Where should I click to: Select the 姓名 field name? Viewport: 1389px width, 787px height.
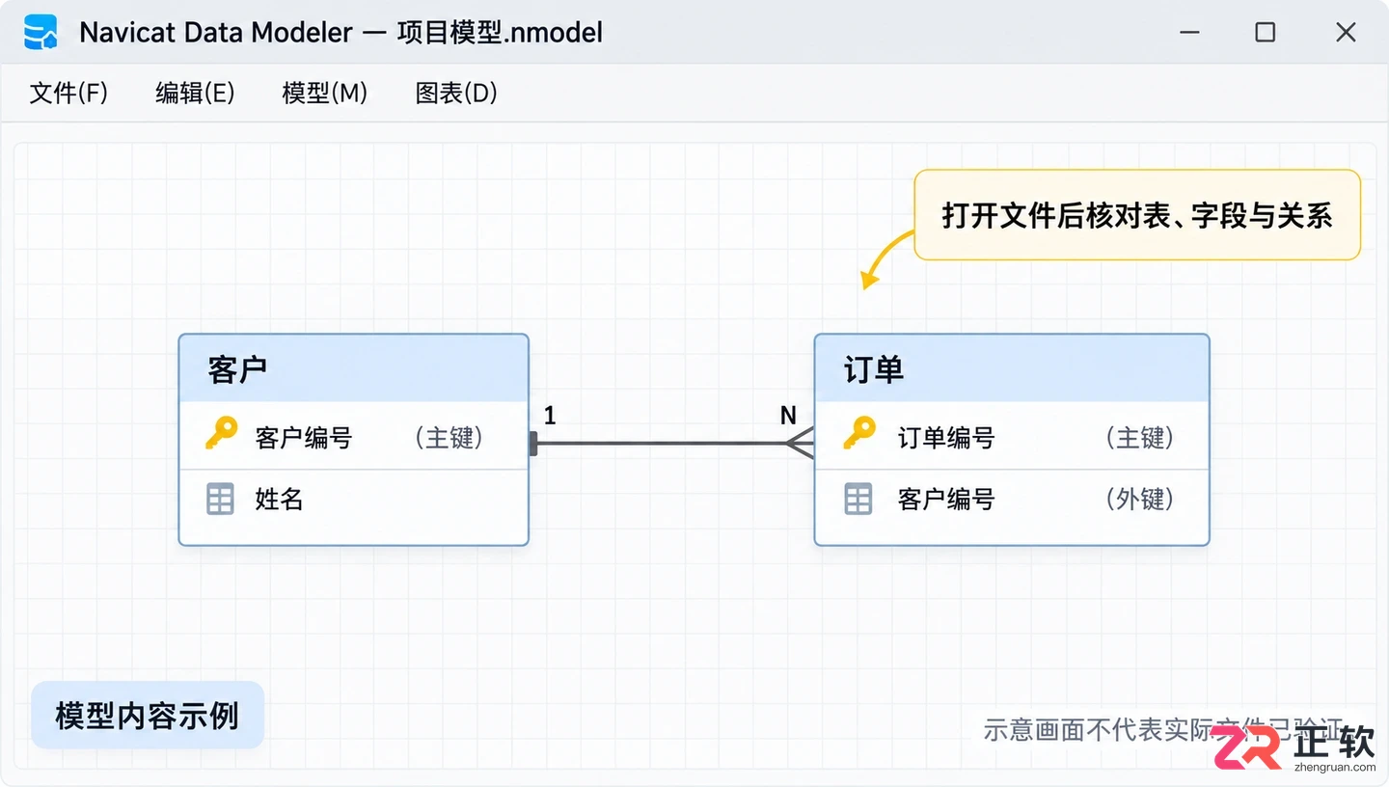(x=280, y=500)
